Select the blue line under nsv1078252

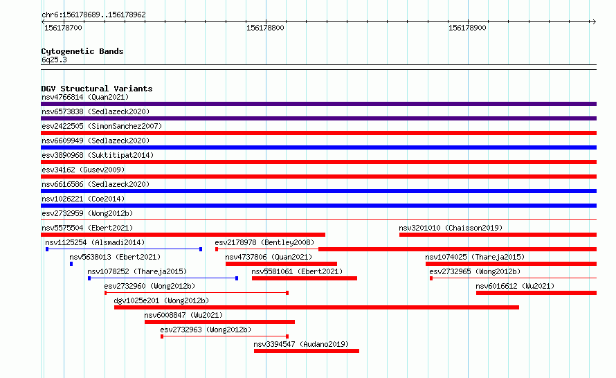click(x=163, y=278)
